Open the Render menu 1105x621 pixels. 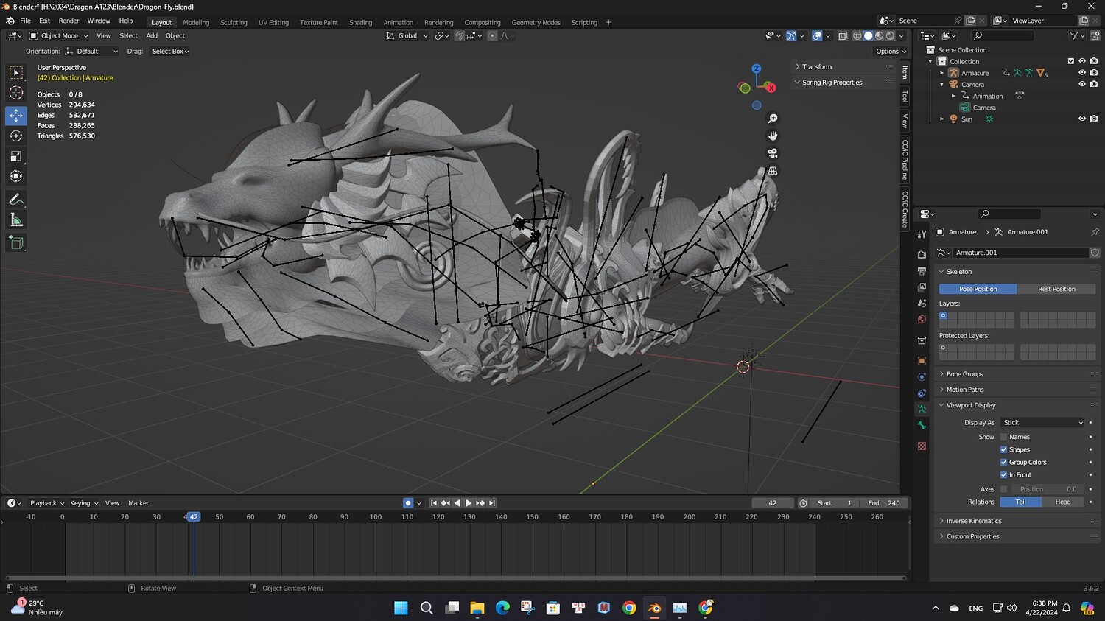coord(69,21)
